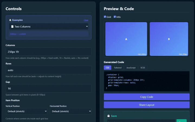Screen dimensions: 195x122
Task: Click 'Controls where content sits inside' hint
Action: pyautogui.click(x=27, y=119)
